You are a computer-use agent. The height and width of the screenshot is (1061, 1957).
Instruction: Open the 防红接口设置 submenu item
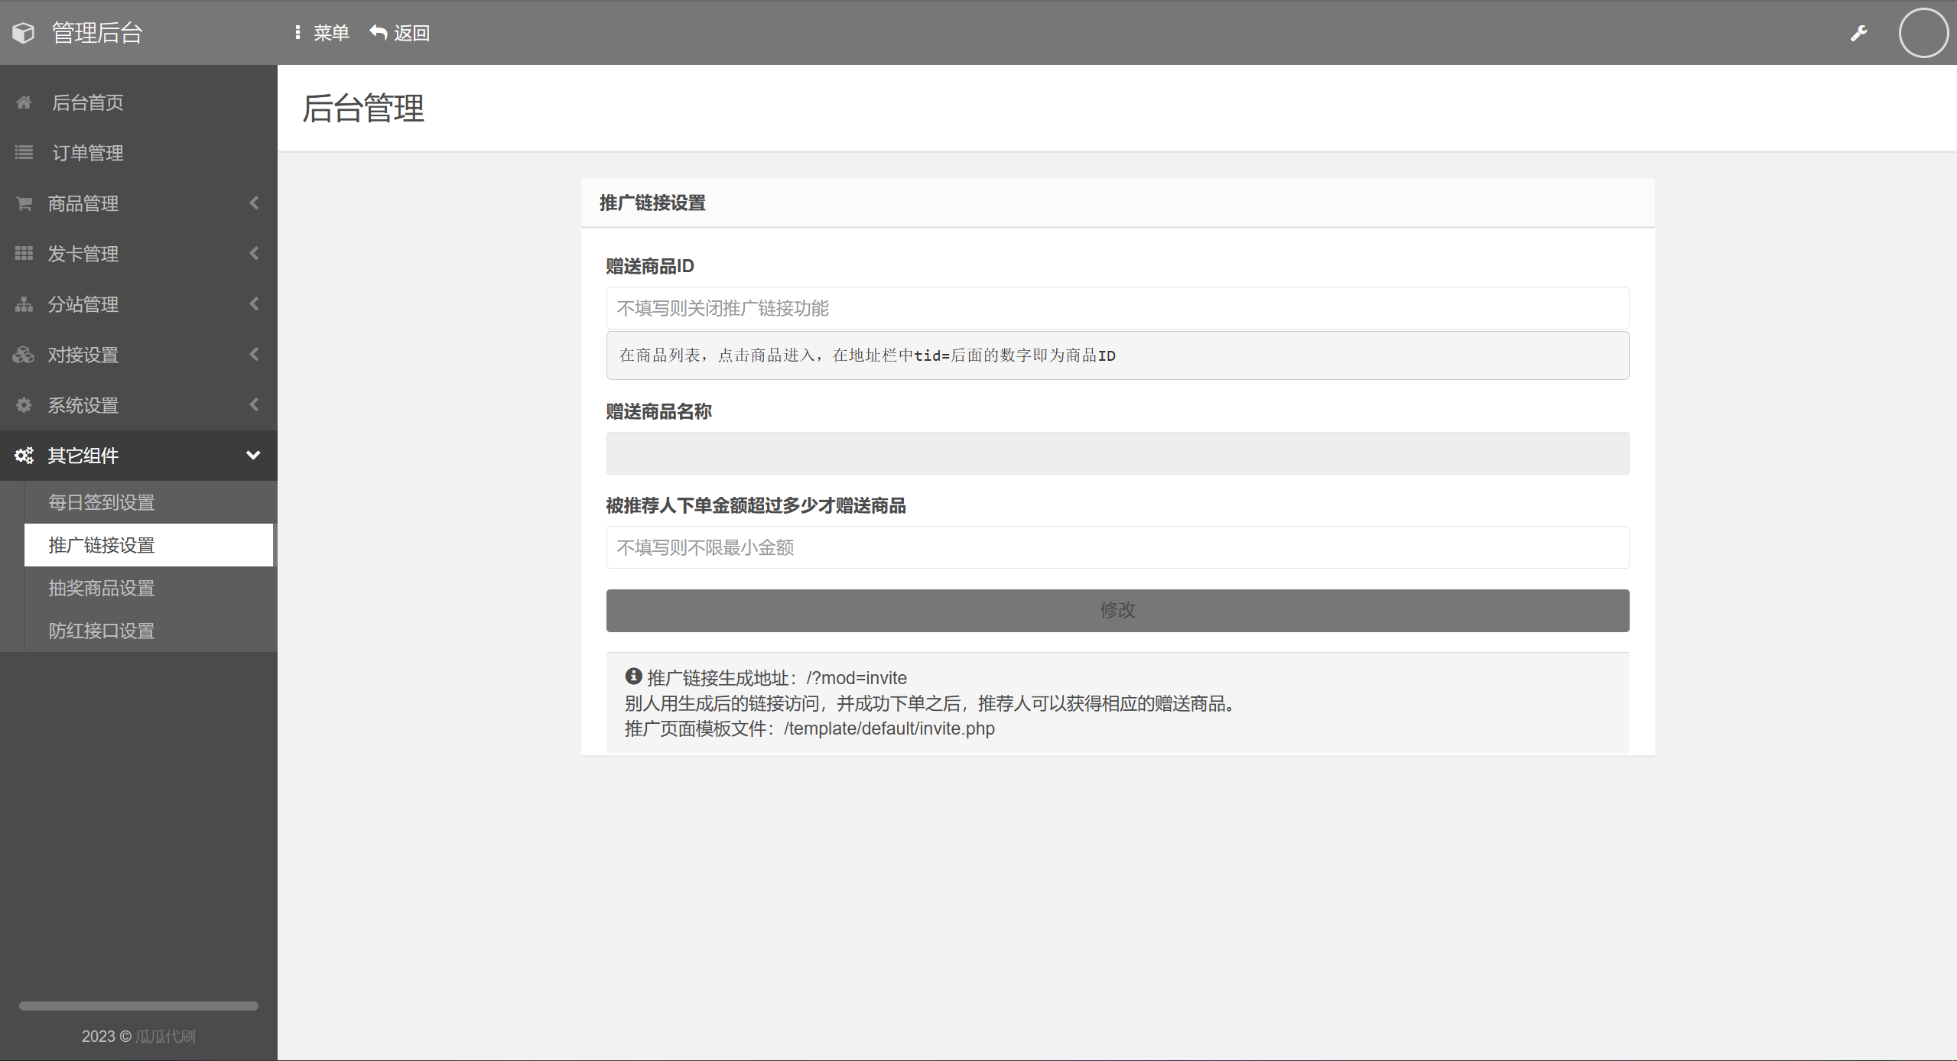click(102, 631)
